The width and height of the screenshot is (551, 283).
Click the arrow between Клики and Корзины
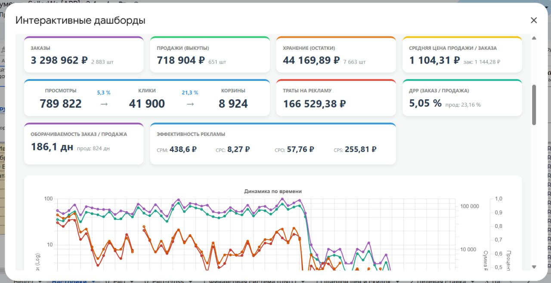(190, 104)
